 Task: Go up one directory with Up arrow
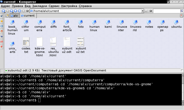point(11,11)
